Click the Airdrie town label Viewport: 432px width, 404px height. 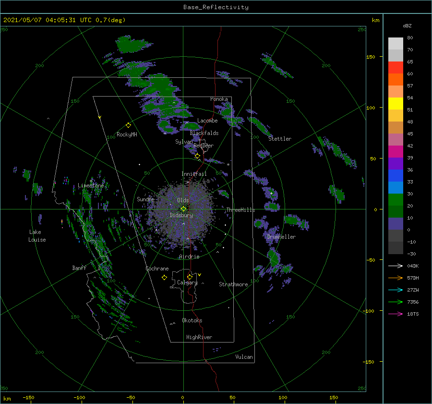pos(189,257)
